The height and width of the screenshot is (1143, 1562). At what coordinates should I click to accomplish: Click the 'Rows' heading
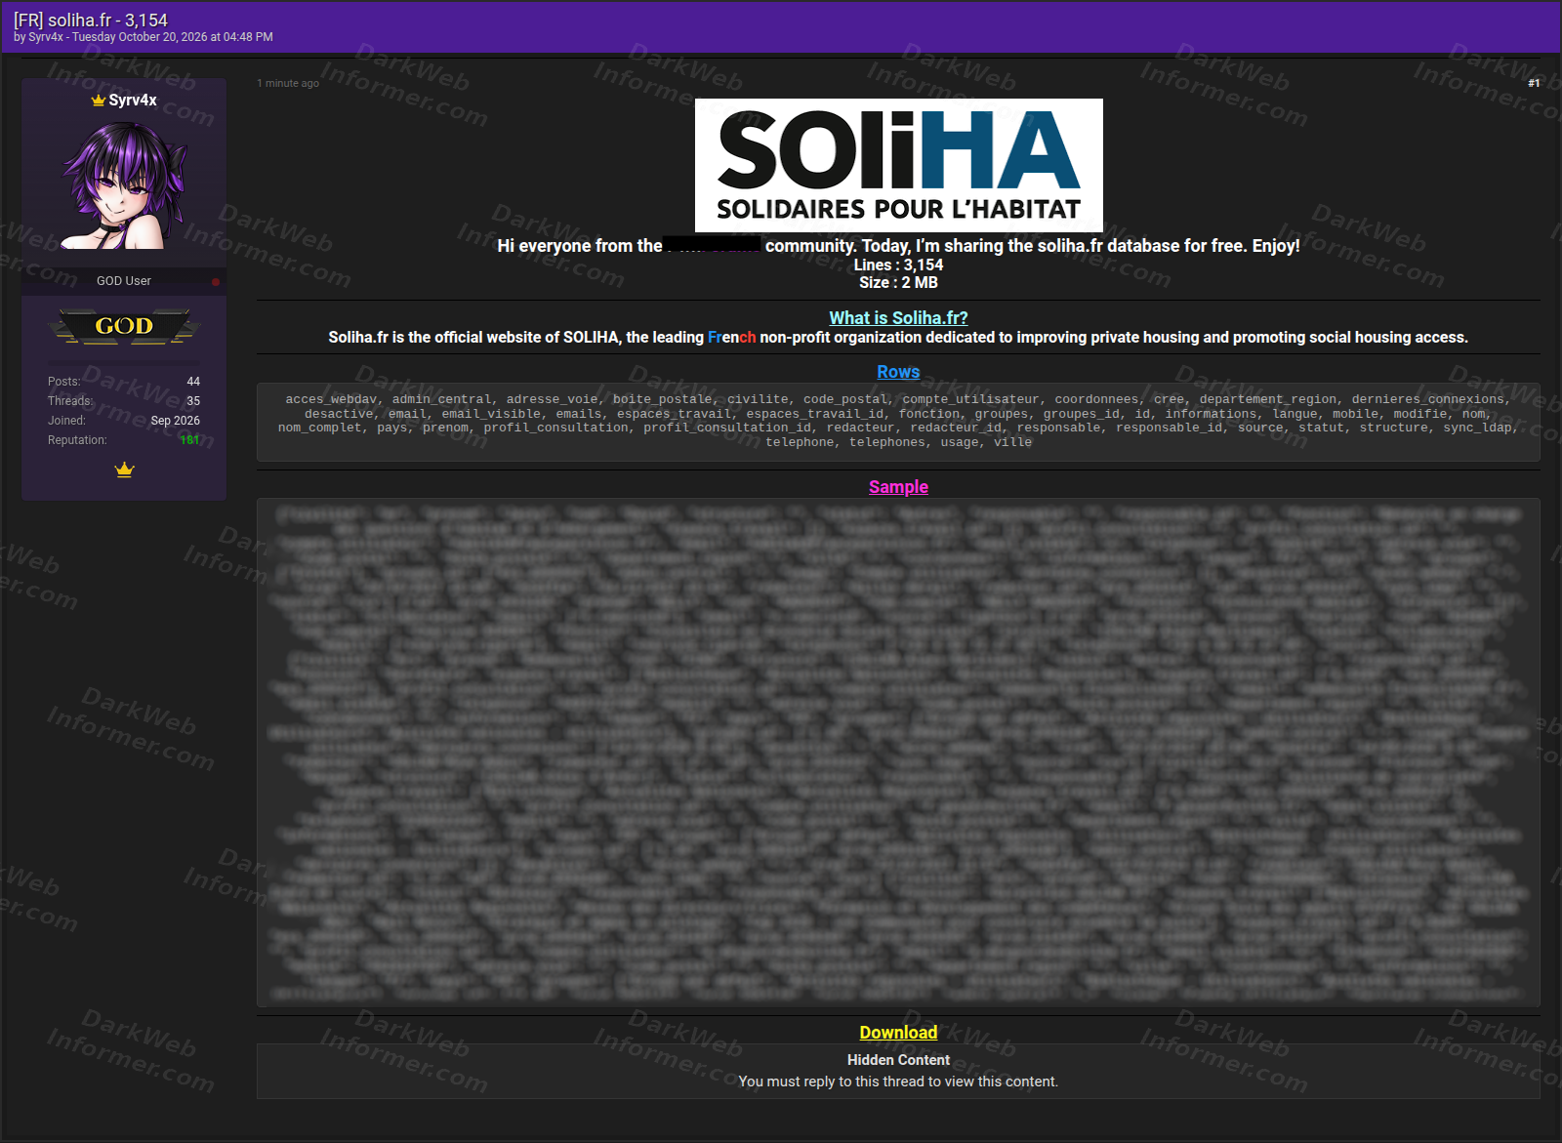tap(898, 372)
